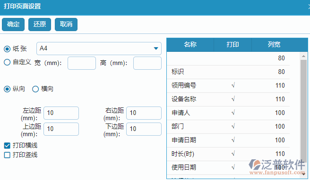
Task: Enable the 打印竖线 checkbox
Action: tap(7, 155)
